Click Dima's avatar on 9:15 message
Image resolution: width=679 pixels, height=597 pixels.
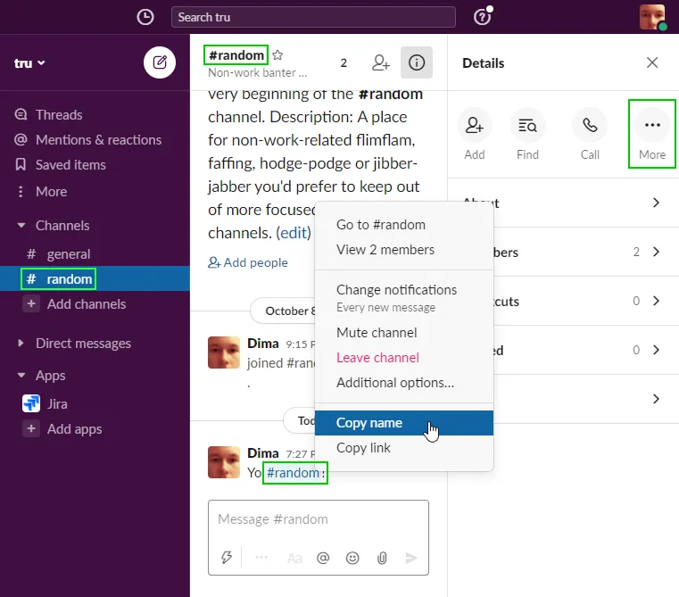224,352
